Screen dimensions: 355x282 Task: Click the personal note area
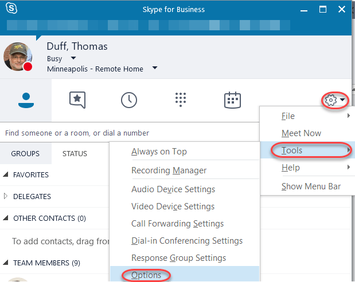[x=149, y=25]
